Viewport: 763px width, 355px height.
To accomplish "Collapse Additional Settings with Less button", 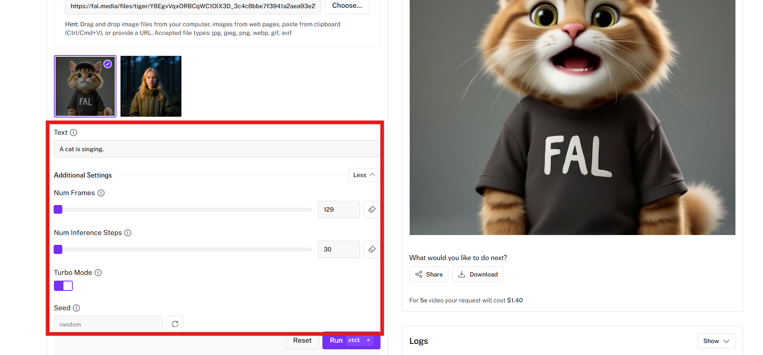I will click(x=364, y=175).
